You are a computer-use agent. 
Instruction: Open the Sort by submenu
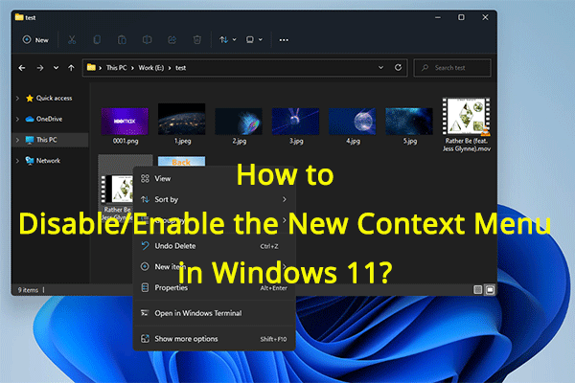point(215,200)
